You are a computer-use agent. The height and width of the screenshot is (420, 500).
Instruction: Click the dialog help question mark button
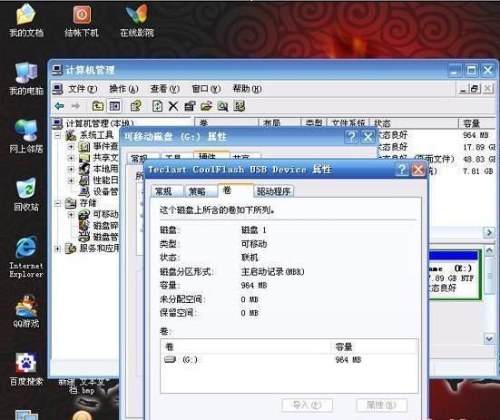402,170
